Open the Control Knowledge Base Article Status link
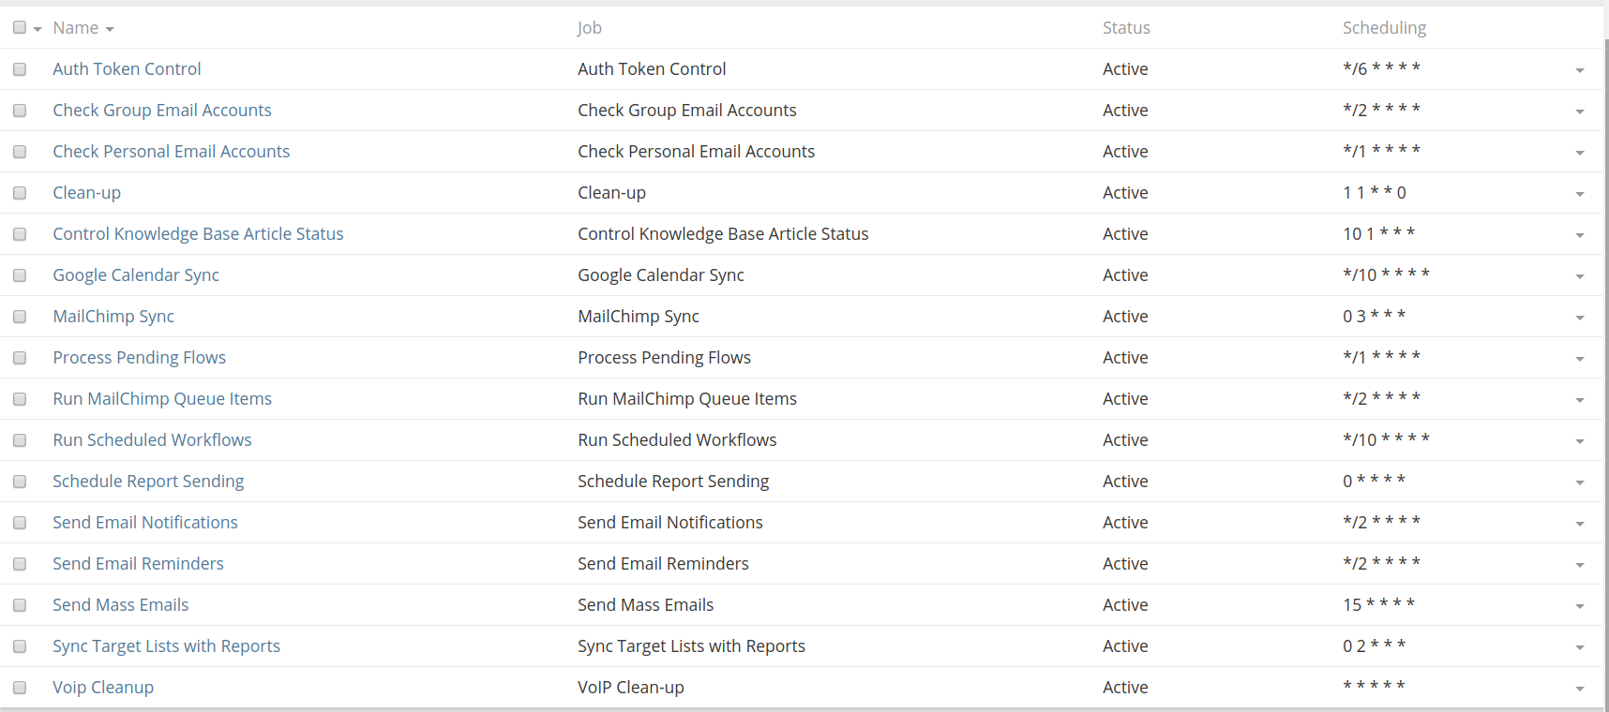Viewport: 1609px width, 712px height. click(x=198, y=234)
